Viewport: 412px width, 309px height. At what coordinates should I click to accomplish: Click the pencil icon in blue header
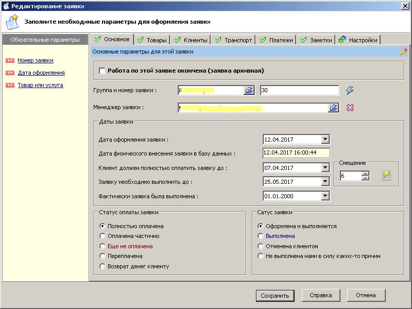403,51
